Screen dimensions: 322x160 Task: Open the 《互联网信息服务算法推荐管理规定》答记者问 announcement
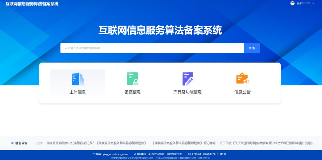(184, 143)
